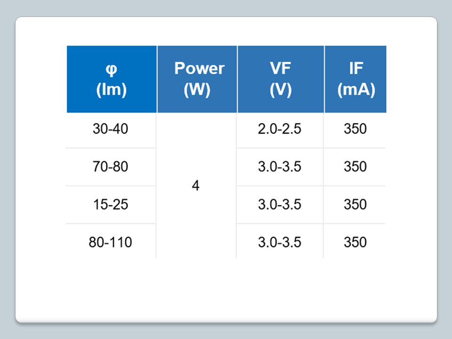Click the 350 value in the 70-80 row
This screenshot has height=339, width=452.
coord(355,167)
